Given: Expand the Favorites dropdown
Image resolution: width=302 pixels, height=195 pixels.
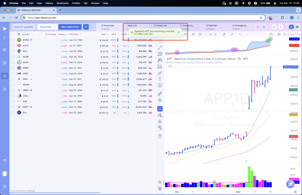Looking at the screenshot, I should 47,27.
